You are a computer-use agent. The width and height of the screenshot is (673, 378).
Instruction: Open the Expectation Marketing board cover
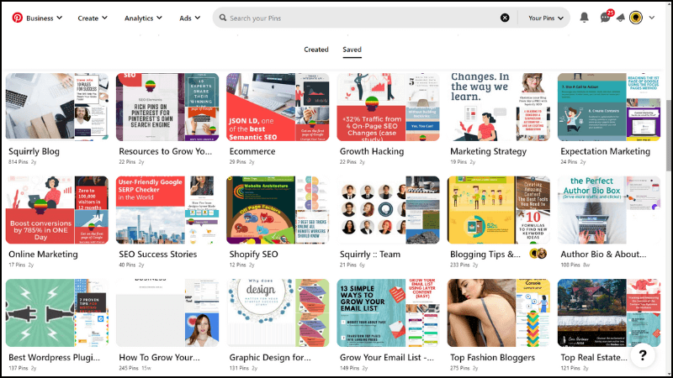tap(608, 107)
